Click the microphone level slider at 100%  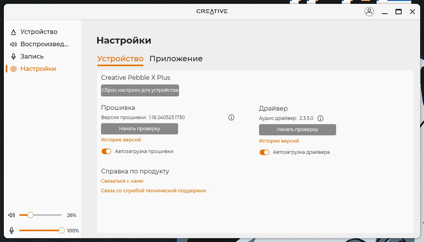coord(42,230)
